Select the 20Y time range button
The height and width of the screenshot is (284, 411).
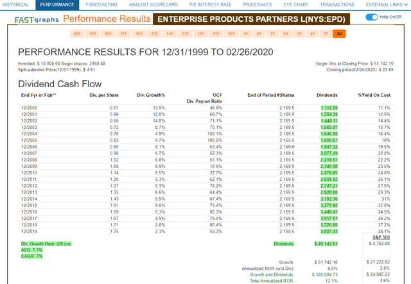pyautogui.click(x=77, y=34)
